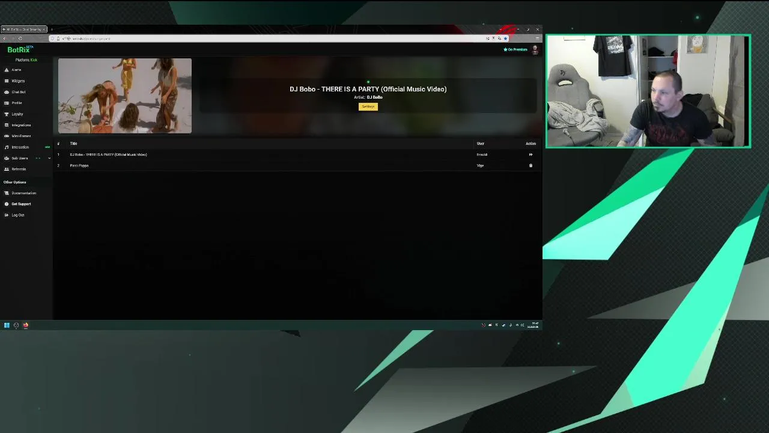Image resolution: width=769 pixels, height=433 pixels.
Task: Open the Mini-Games controller icon
Action: [7, 136]
